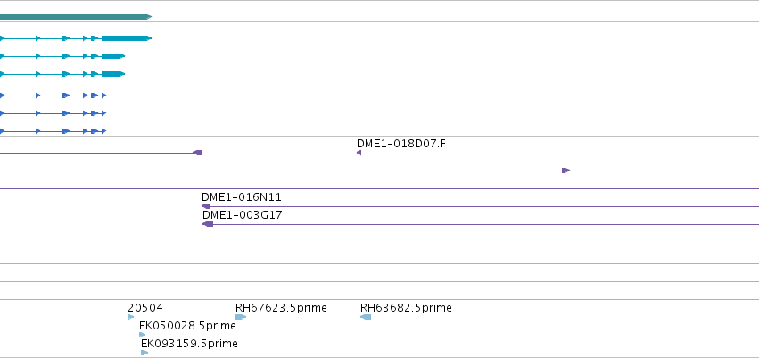Click the DME1-018D07.F feature label

pyautogui.click(x=400, y=144)
